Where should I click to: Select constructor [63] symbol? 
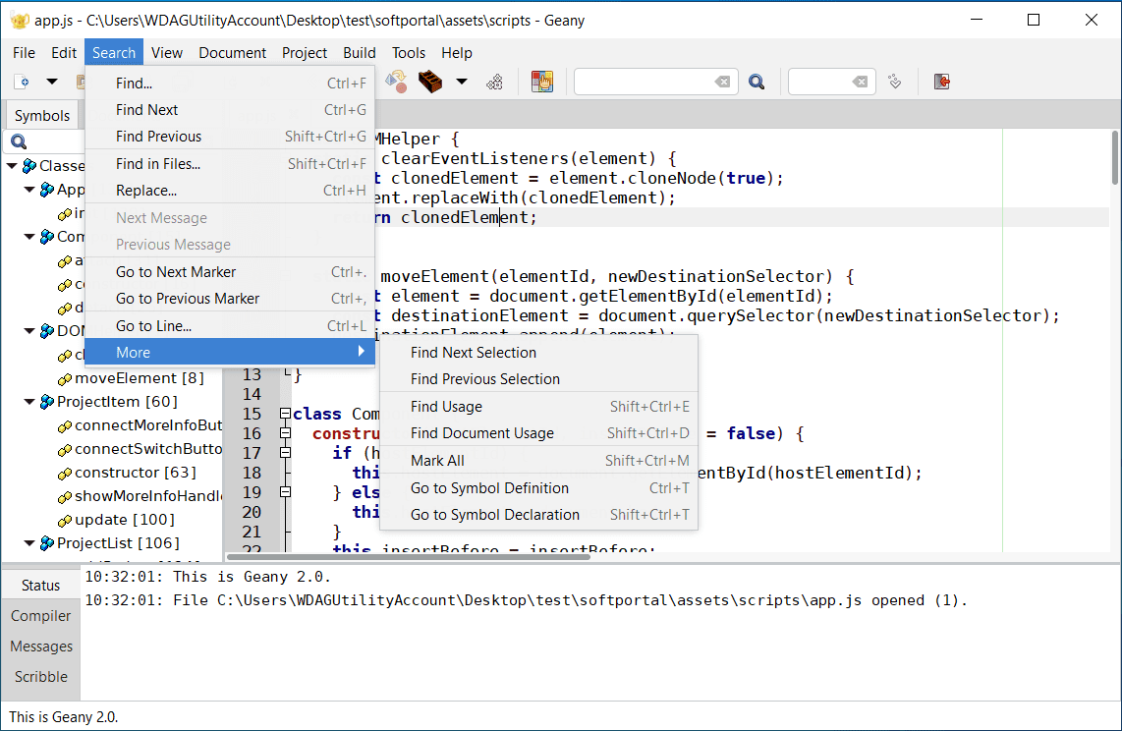point(136,473)
